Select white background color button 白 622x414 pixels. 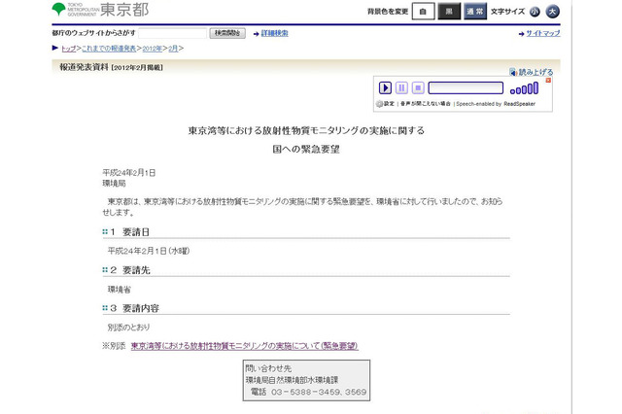tap(423, 12)
